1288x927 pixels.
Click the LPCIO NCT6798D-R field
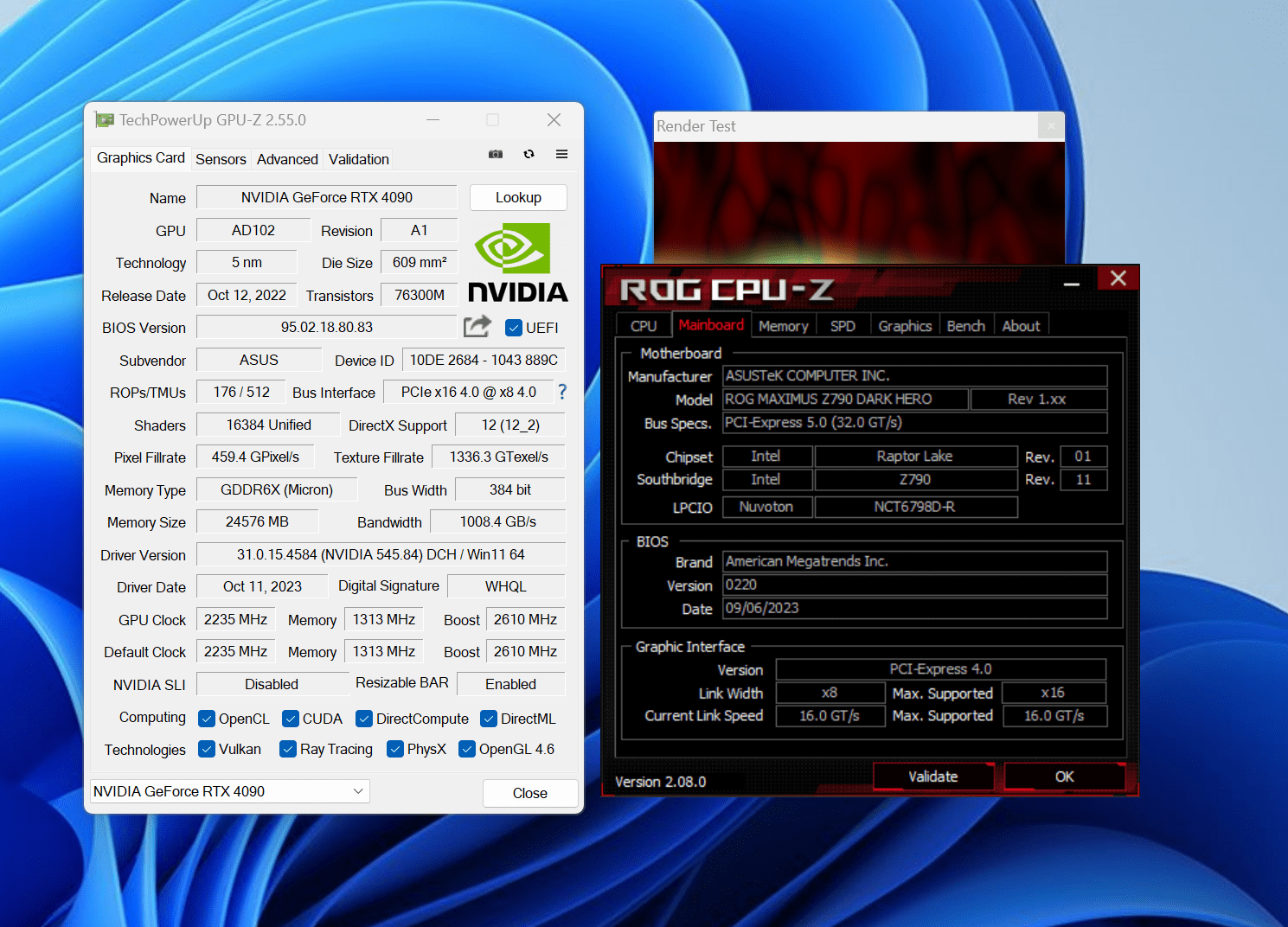tap(915, 507)
